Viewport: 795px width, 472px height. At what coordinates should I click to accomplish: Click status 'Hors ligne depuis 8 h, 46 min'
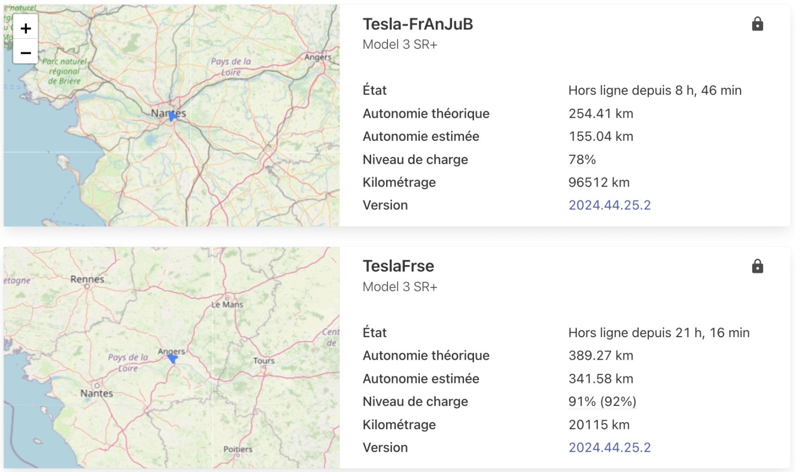tap(655, 90)
